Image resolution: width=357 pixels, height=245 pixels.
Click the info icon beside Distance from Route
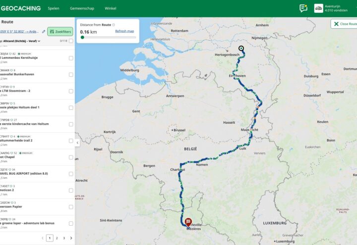[114, 25]
